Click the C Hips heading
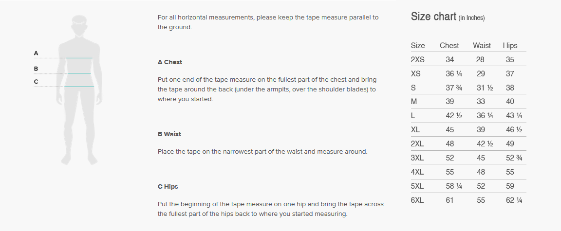This screenshot has width=561, height=231. point(168,186)
